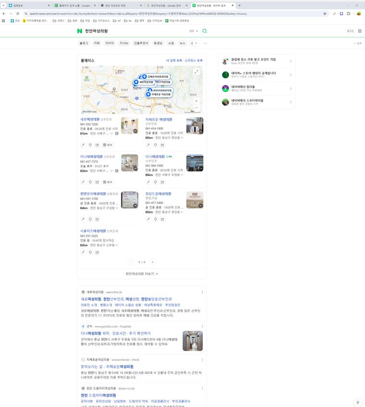Image resolution: width=365 pixels, height=407 pixels.
Task: Click the 예약 button for 새로여성의원
Action: pyautogui.click(x=108, y=145)
